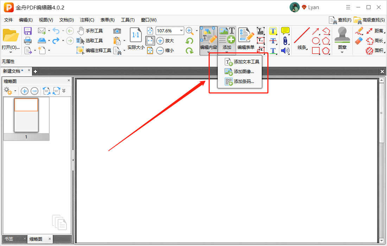Click Advanced Search (高级查找(S))
This screenshot has width=387, height=246.
369,20
